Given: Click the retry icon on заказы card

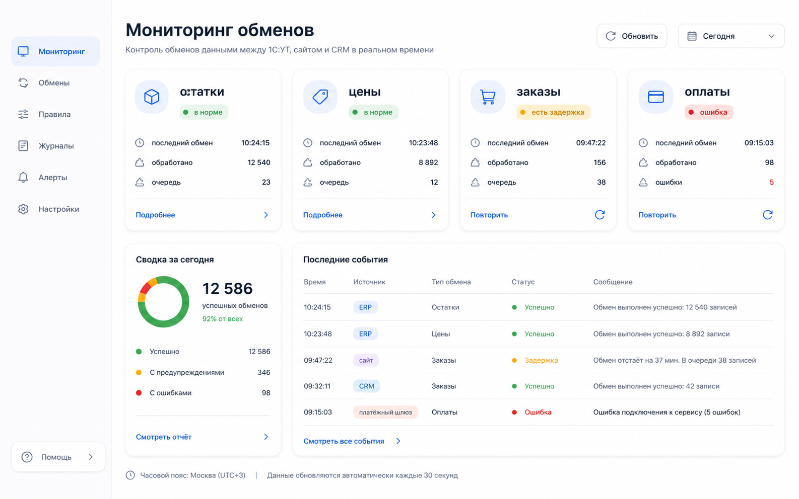Looking at the screenshot, I should (x=600, y=215).
